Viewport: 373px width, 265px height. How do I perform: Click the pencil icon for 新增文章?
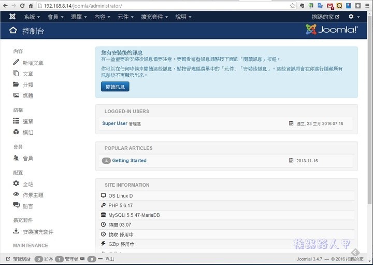coord(16,63)
